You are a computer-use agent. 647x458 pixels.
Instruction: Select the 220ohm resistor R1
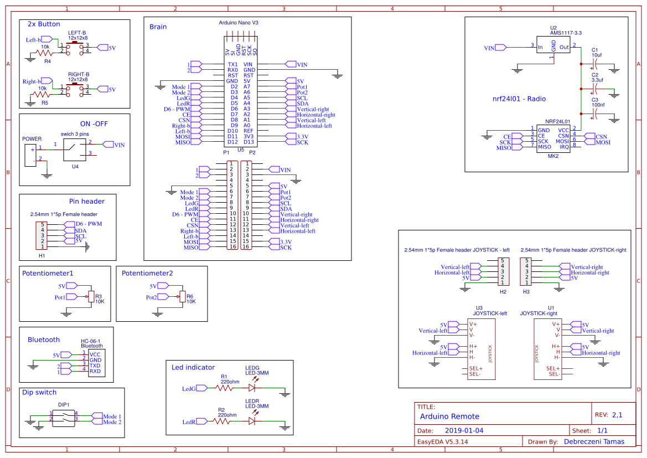[224, 388]
